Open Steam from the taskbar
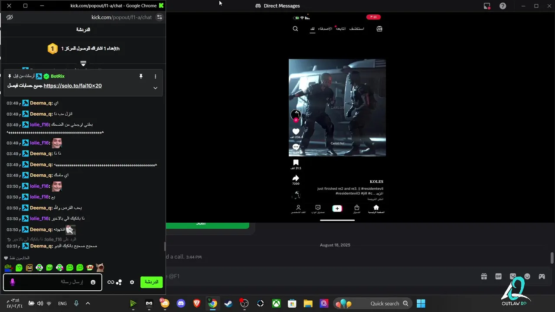The height and width of the screenshot is (312, 555). 228,303
